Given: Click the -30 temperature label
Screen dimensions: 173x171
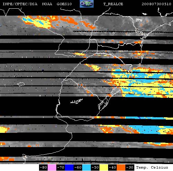Looking at the screenshot, I should tap(130, 168).
